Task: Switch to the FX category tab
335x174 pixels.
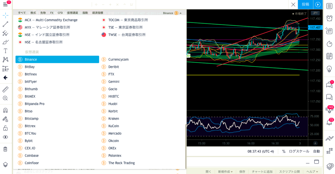Action: pos(52,13)
